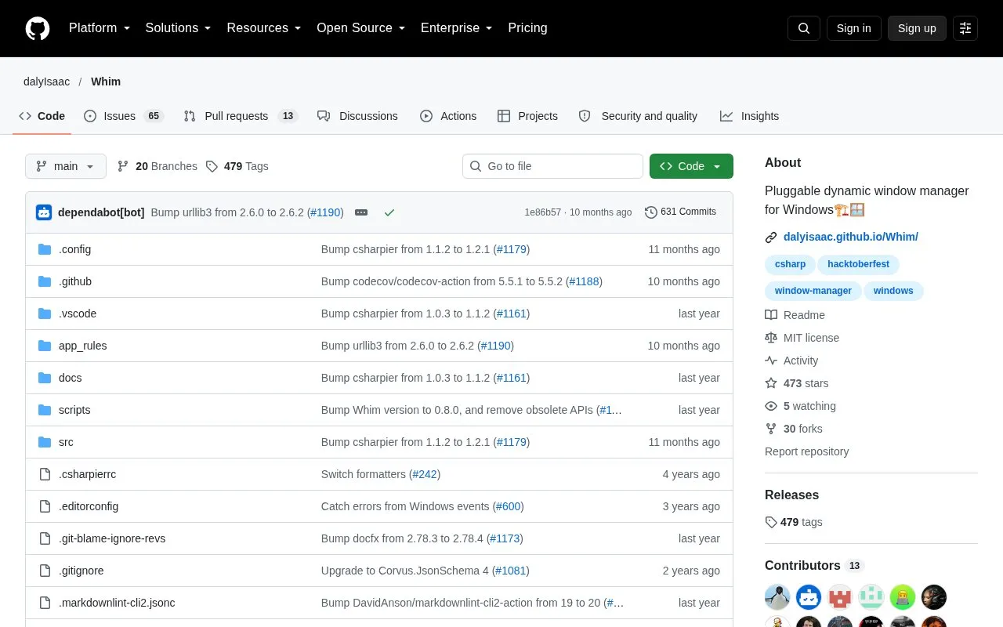Open the Actions tab

(448, 116)
